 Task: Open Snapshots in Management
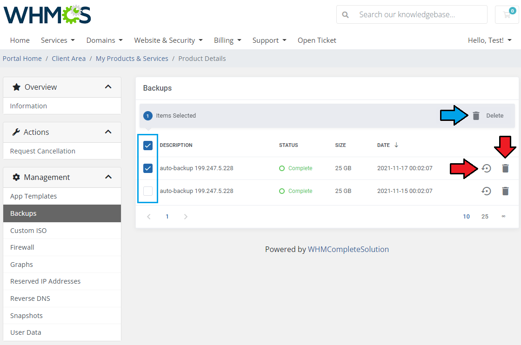[x=62, y=315]
